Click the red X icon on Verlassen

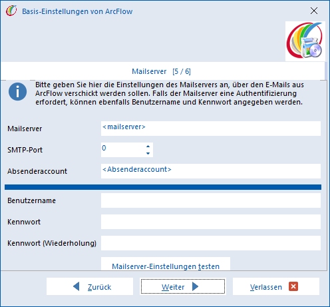pyautogui.click(x=293, y=286)
